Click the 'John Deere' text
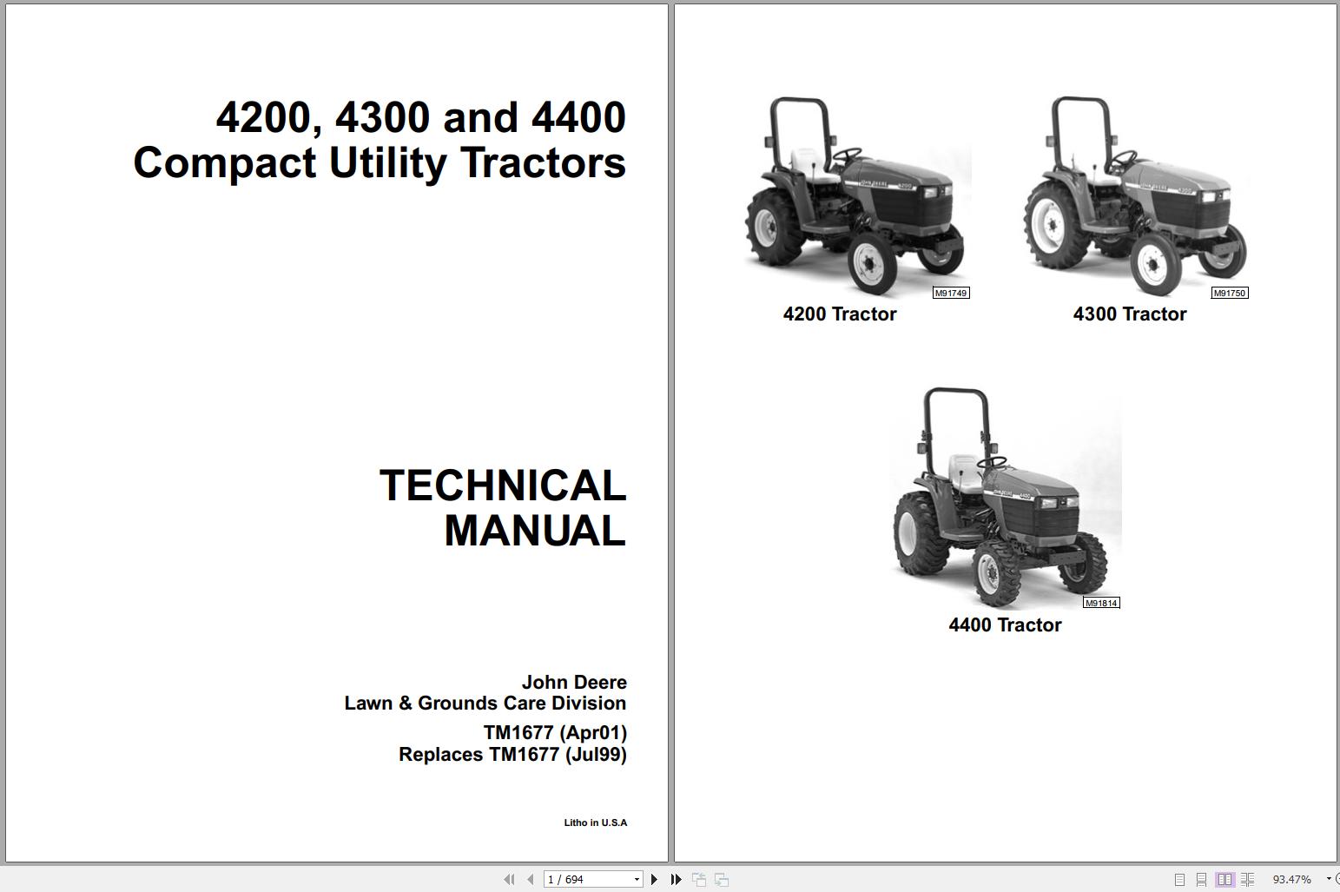The image size is (1340, 892). 574,682
